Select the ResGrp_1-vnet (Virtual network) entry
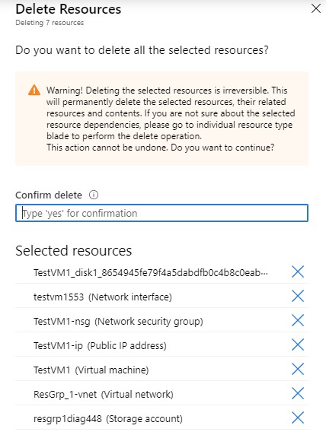This screenshot has height=435, width=326. [x=104, y=395]
